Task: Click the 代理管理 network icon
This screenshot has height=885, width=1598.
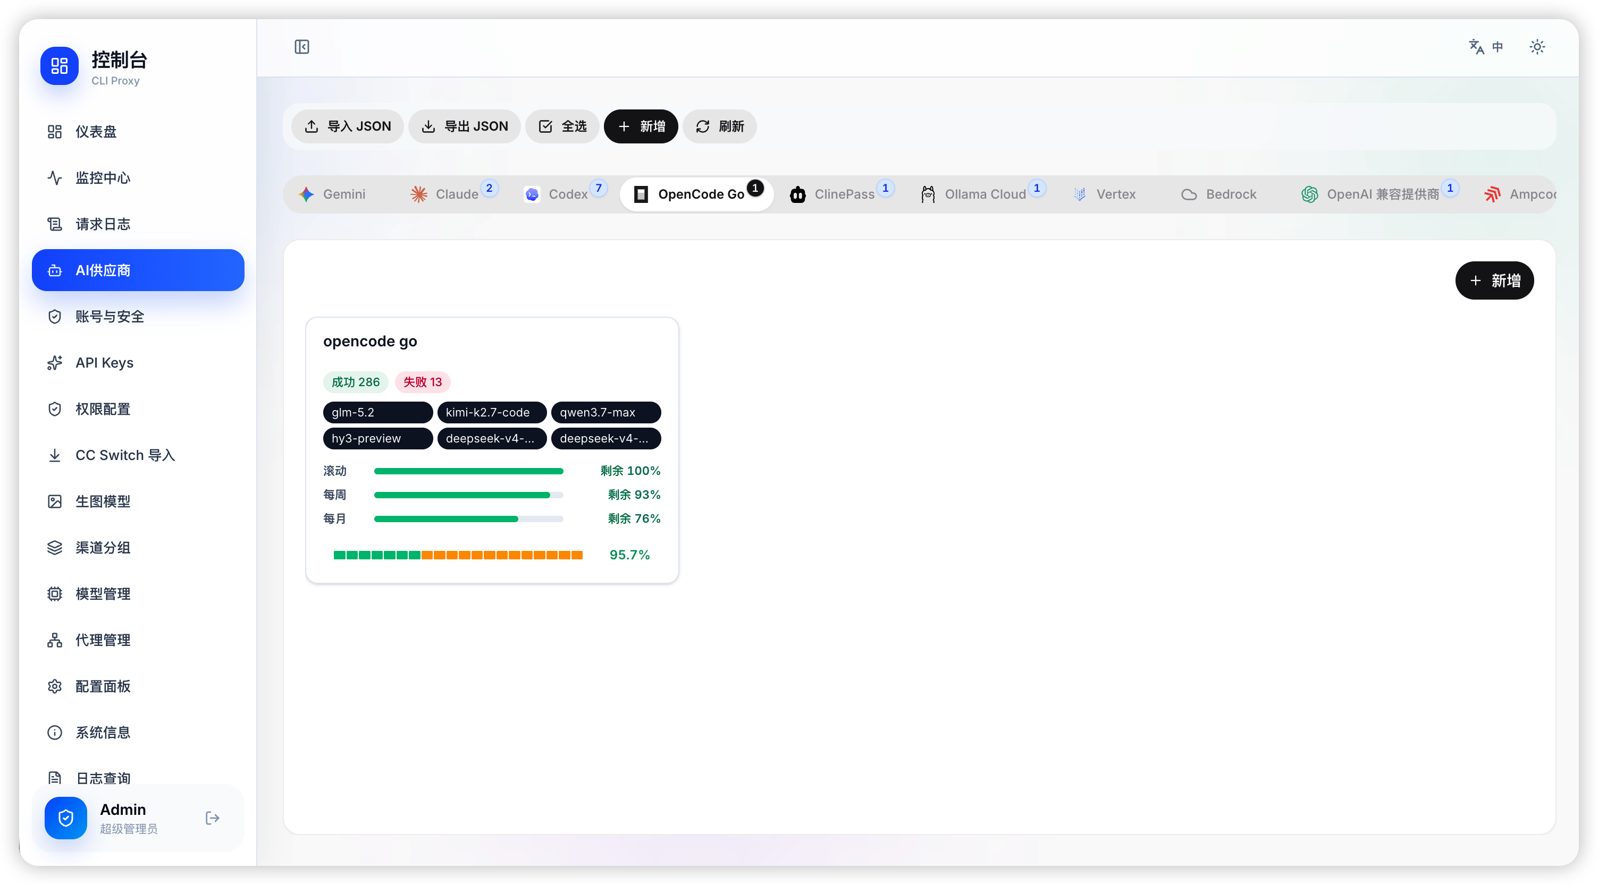Action: pyautogui.click(x=55, y=640)
